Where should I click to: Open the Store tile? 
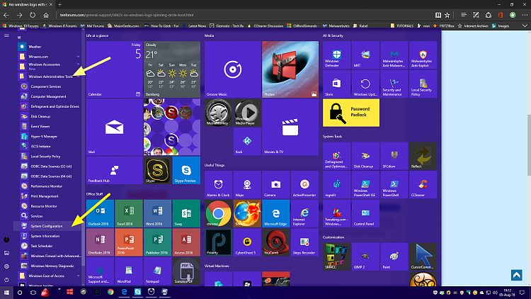[x=336, y=84]
